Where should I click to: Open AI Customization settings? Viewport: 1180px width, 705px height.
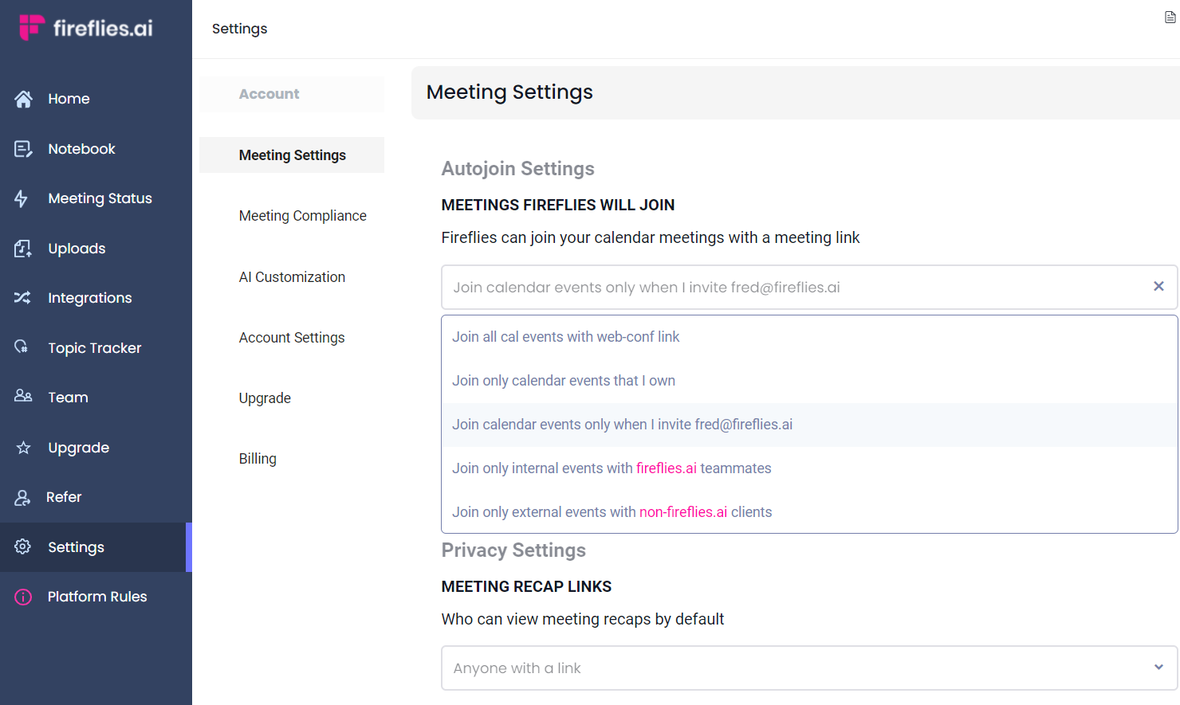pos(292,277)
